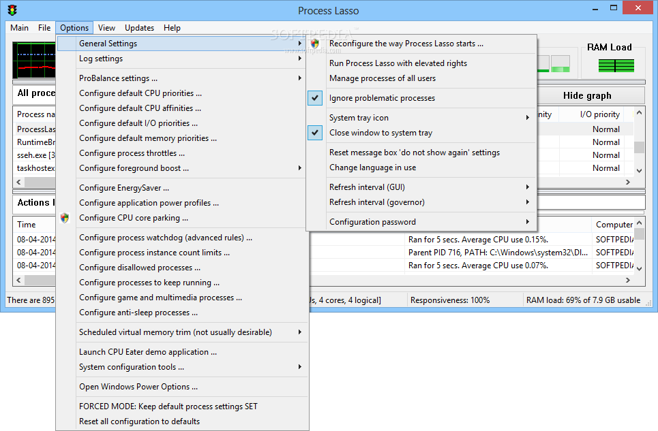
Task: Click the Time column header
Action: point(34,225)
